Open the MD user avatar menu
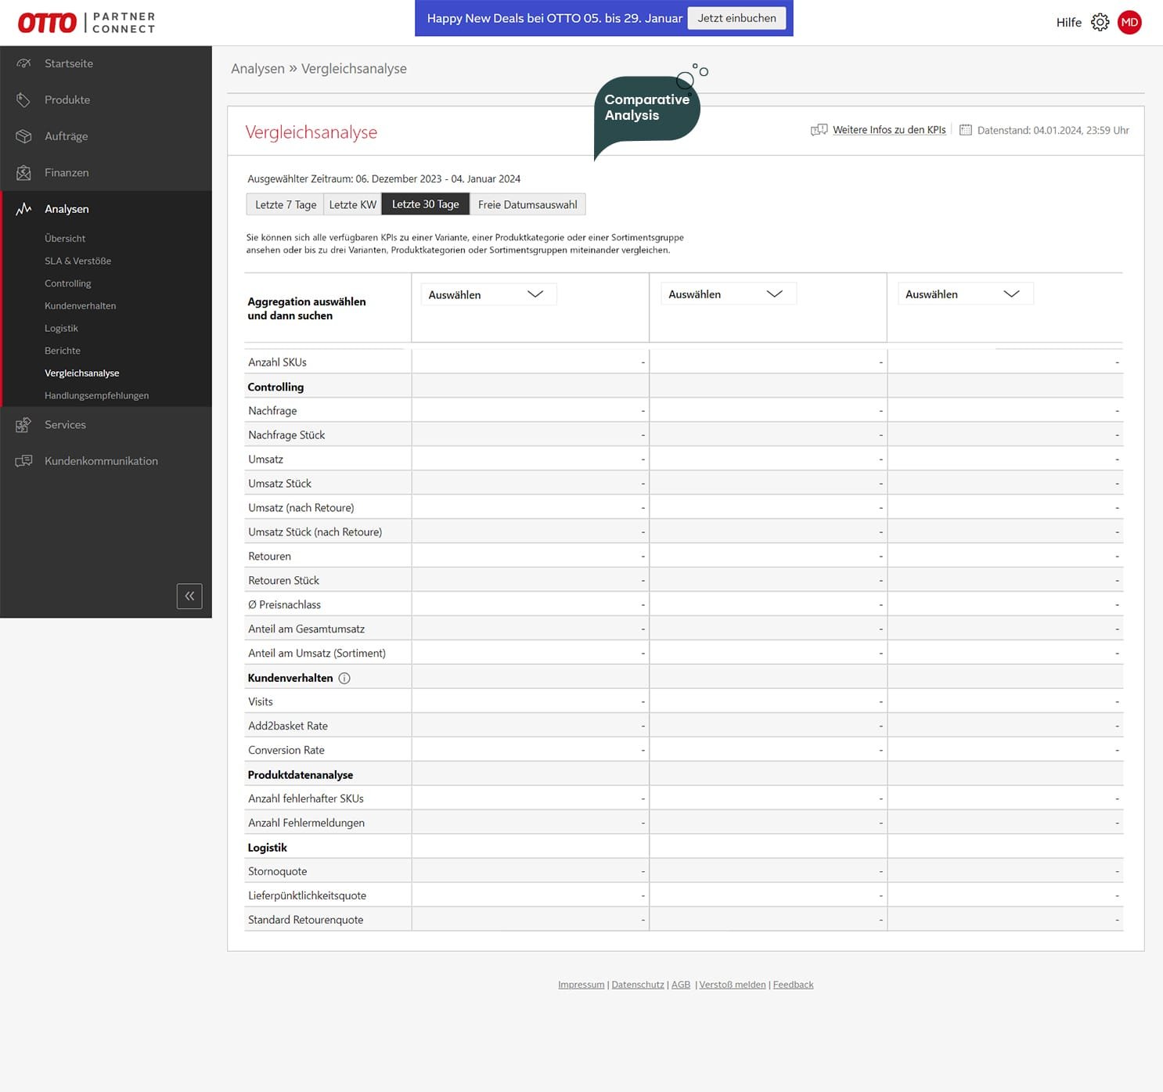The height and width of the screenshot is (1092, 1163). click(x=1129, y=22)
